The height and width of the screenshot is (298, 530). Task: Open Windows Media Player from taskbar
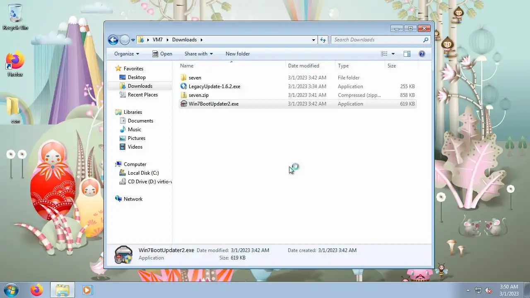[87, 290]
